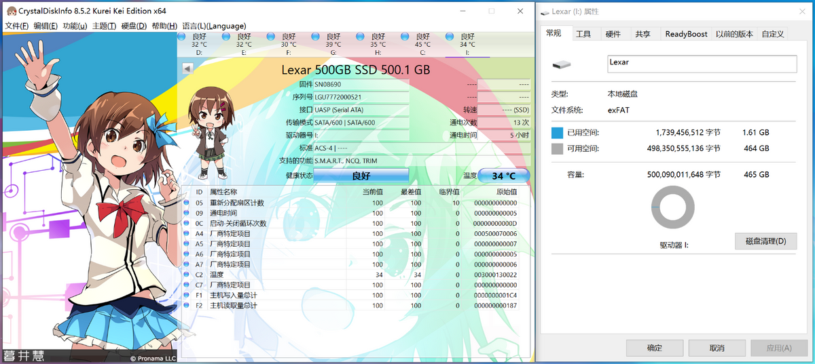Click the 34 °C temperature button

point(503,176)
